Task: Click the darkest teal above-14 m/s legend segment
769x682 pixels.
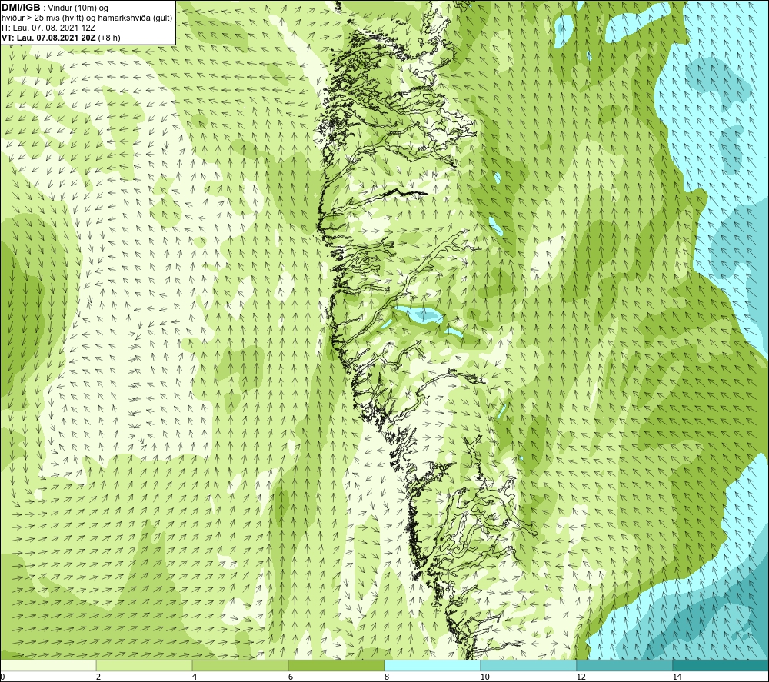Action: (721, 665)
